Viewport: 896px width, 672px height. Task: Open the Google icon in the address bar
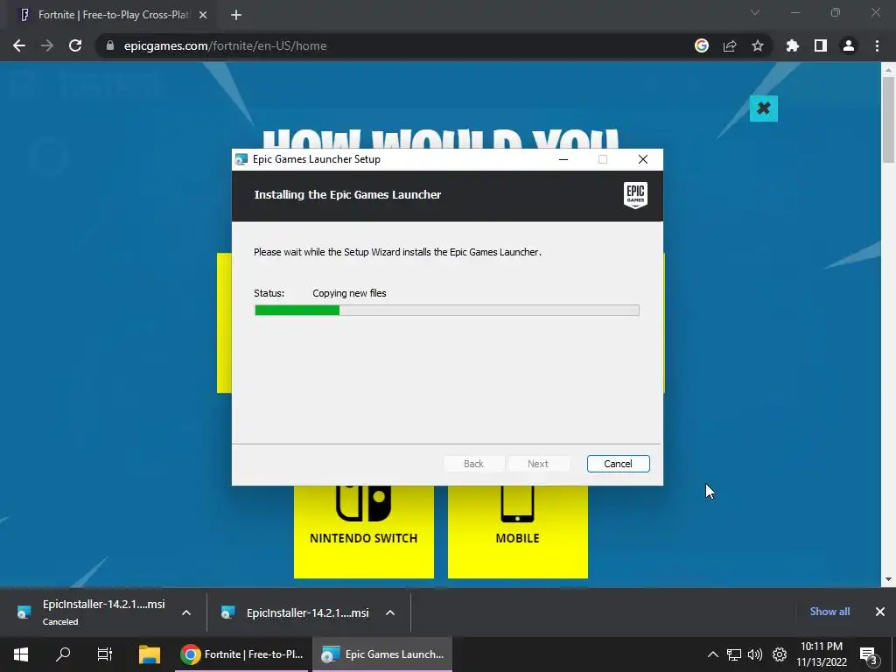702,45
